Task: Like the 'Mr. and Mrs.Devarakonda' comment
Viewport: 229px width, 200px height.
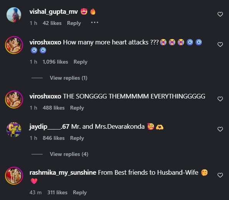Action: [220, 129]
